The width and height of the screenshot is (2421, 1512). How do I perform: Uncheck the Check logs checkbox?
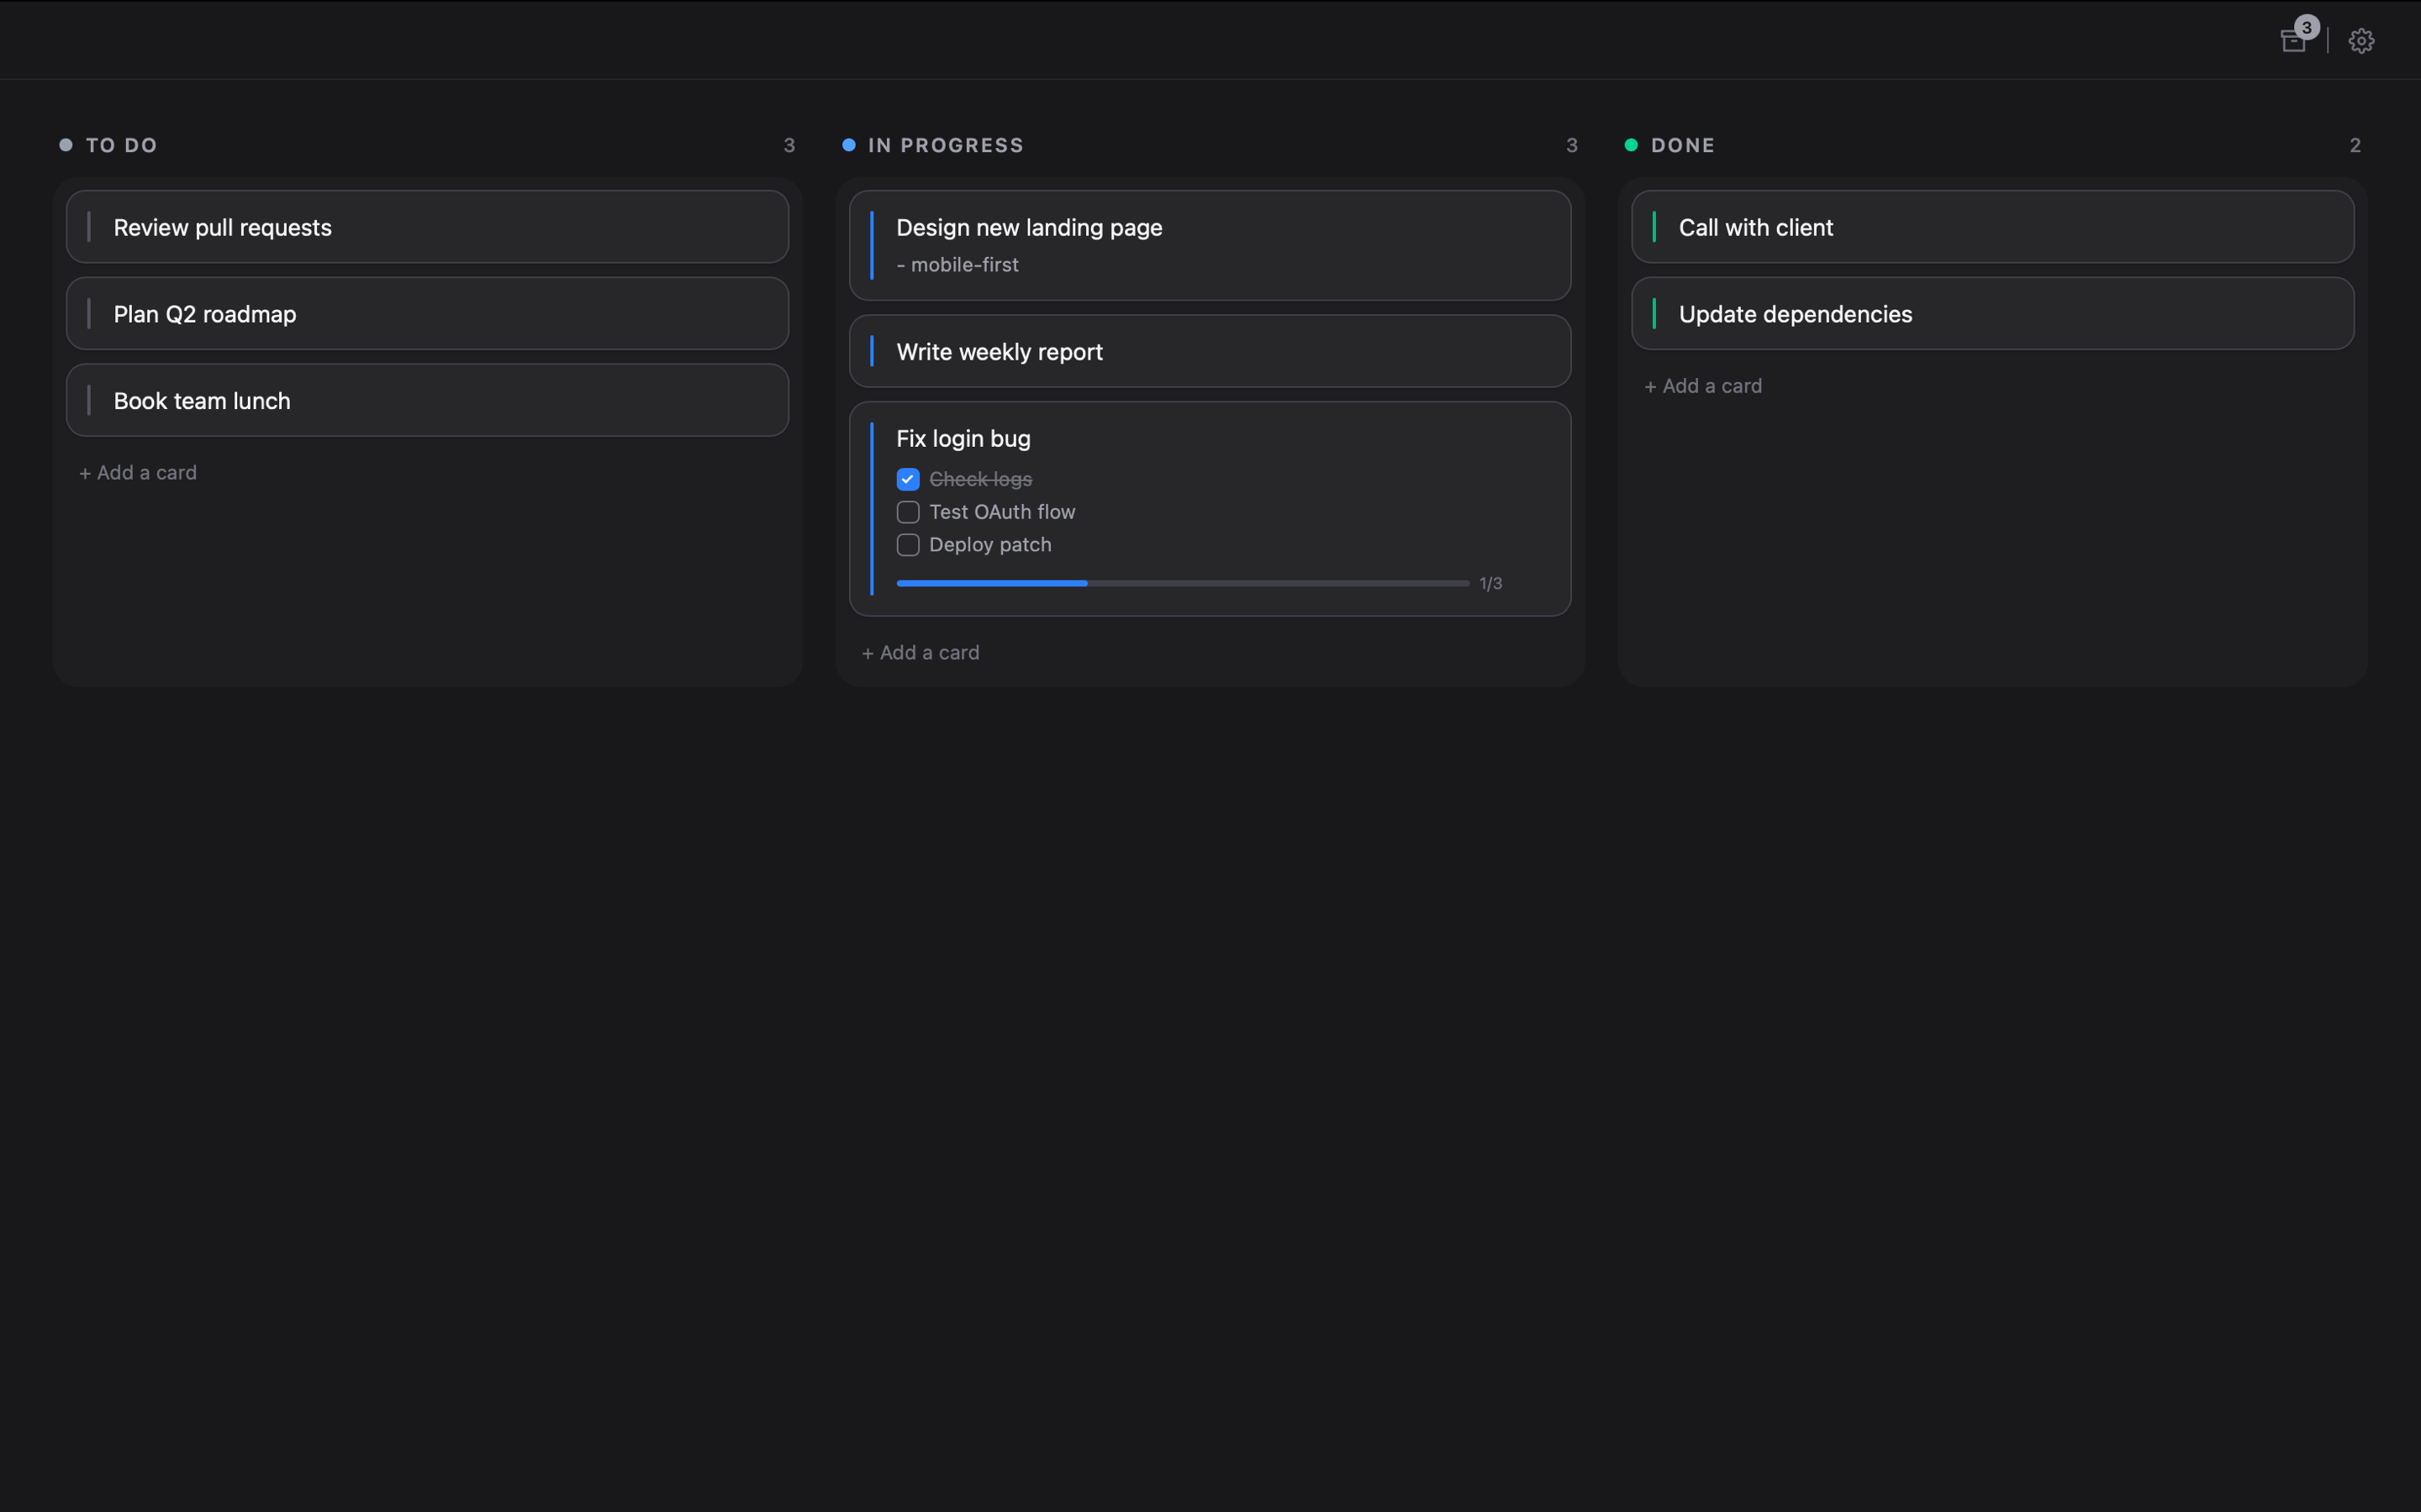(x=907, y=479)
